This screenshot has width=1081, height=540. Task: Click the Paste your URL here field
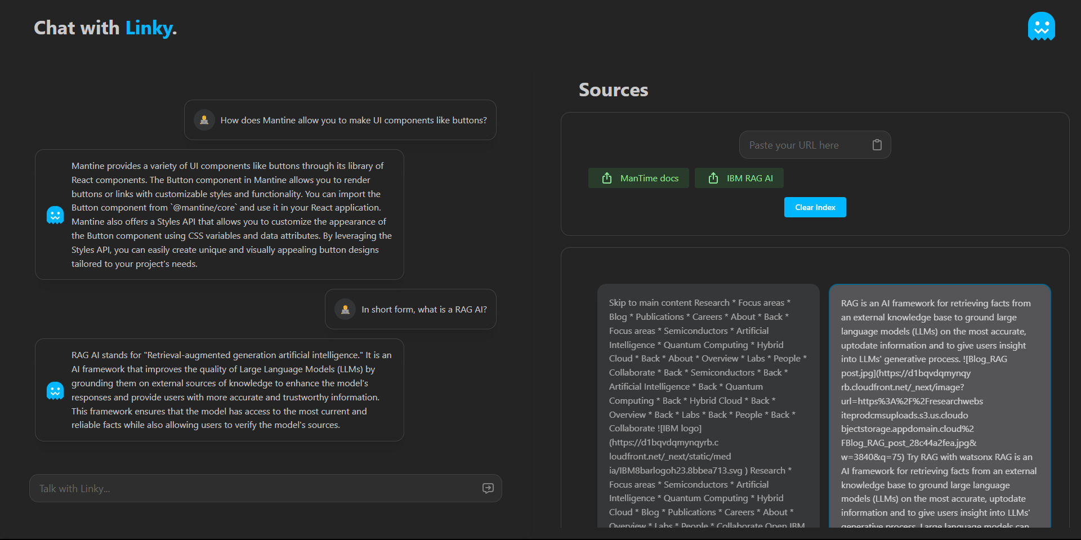click(805, 145)
